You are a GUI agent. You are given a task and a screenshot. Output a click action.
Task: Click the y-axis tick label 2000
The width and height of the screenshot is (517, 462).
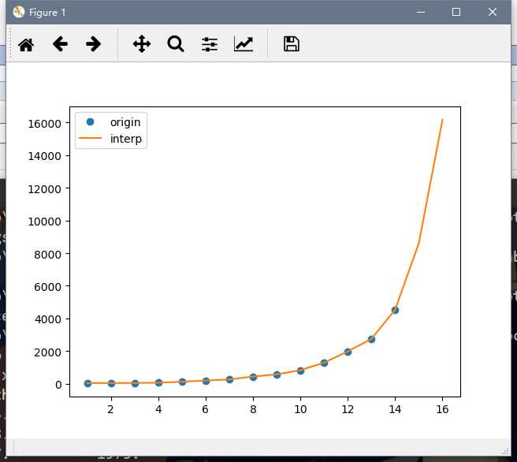(47, 352)
